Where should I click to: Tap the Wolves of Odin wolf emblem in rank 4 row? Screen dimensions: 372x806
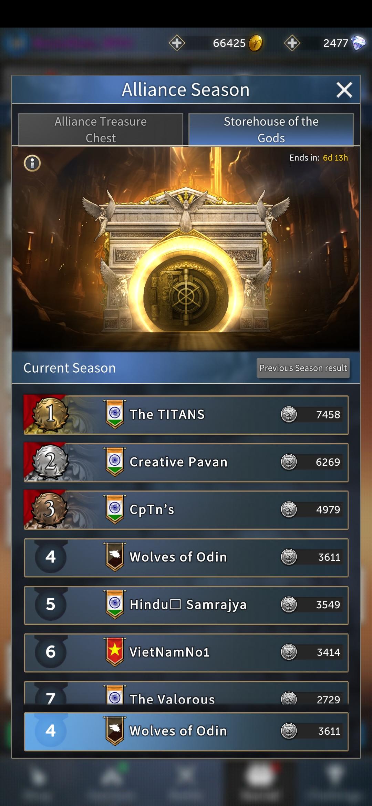click(x=115, y=557)
